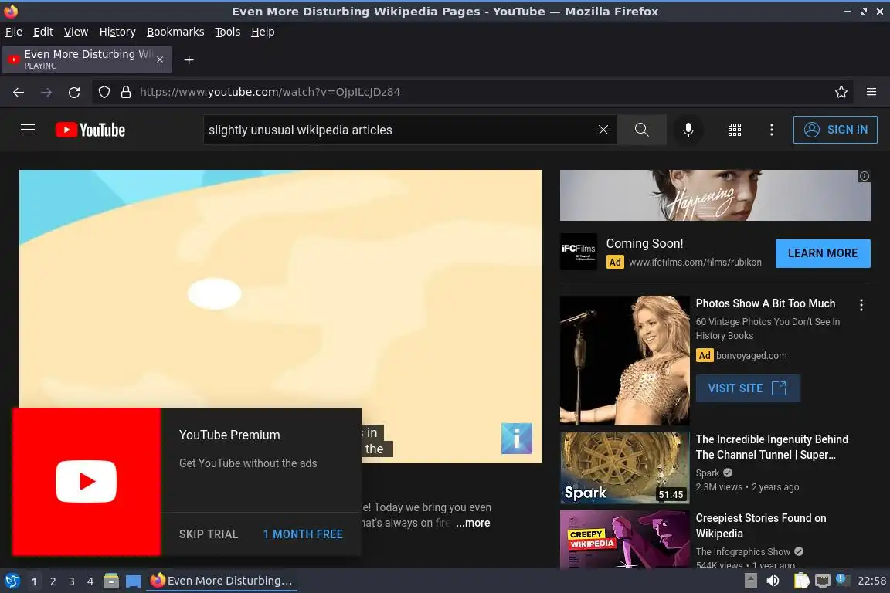This screenshot has width=890, height=593.
Task: Open the Bookmarks menu
Action: click(x=175, y=32)
